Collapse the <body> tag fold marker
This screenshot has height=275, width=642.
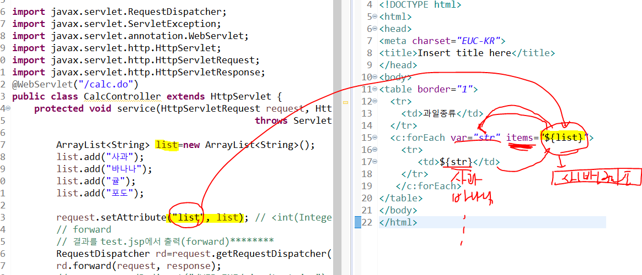click(x=376, y=77)
